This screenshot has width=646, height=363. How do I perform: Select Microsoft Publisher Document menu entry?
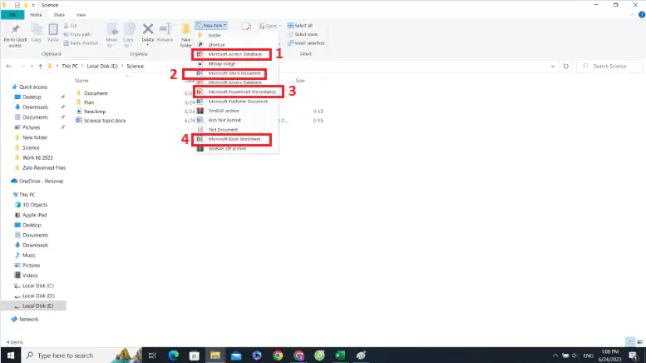pyautogui.click(x=237, y=102)
